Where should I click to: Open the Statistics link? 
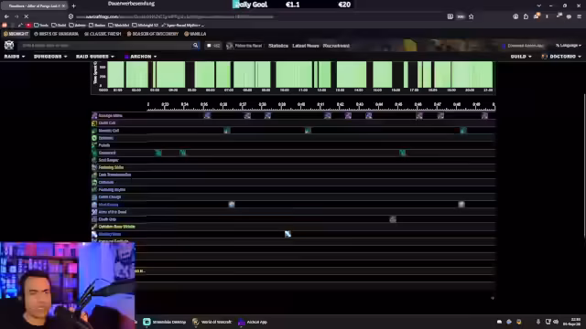278,46
